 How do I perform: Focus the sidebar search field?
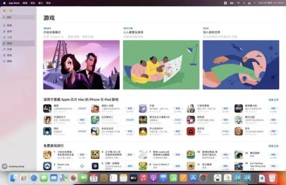click(x=18, y=17)
